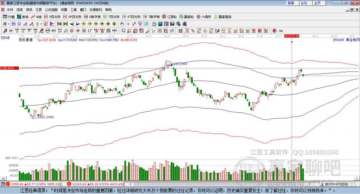Click the 1042.2500 low price label
360x194 pixels.
(46, 117)
